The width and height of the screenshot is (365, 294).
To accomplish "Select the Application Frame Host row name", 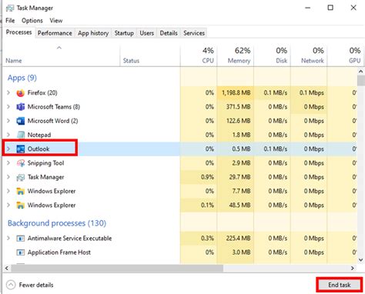I will (59, 252).
